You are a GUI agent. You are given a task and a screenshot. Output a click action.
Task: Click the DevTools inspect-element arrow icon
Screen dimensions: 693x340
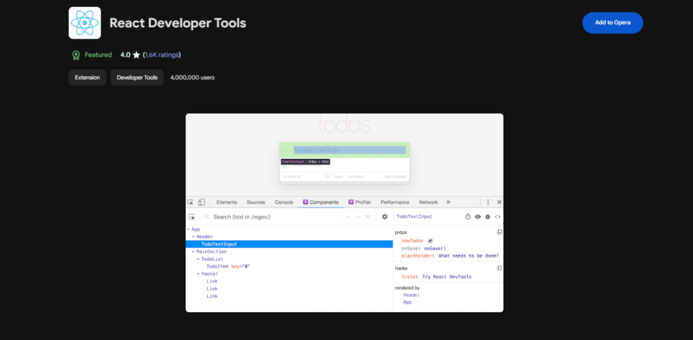pos(190,202)
